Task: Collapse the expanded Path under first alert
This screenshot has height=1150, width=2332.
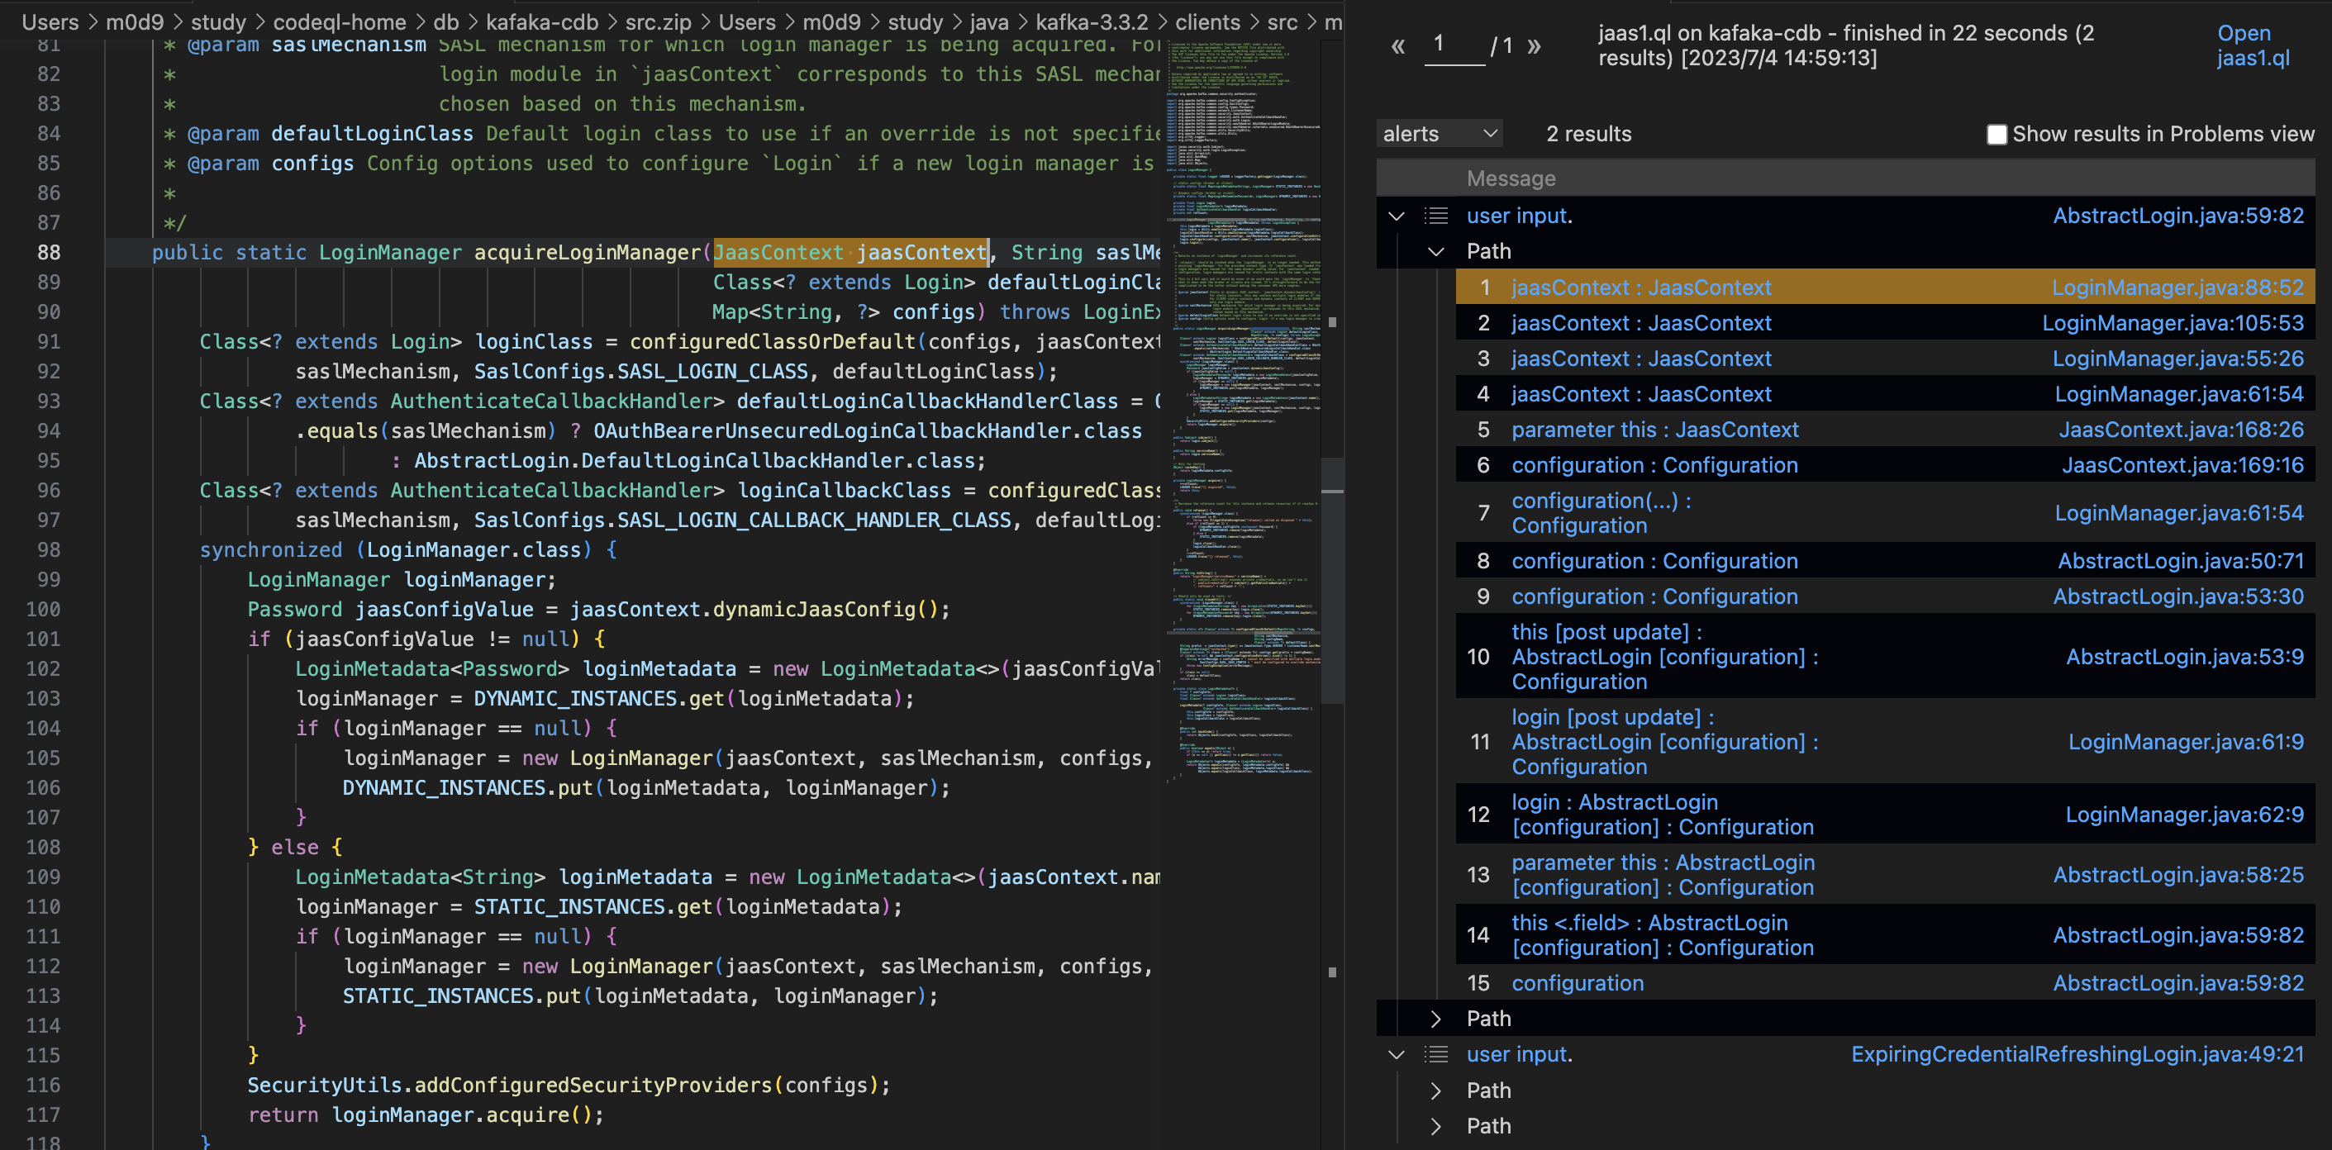Action: click(x=1435, y=251)
